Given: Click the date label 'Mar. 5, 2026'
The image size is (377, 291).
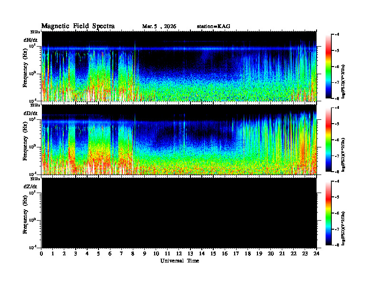Looking at the screenshot, I should click(x=159, y=27).
